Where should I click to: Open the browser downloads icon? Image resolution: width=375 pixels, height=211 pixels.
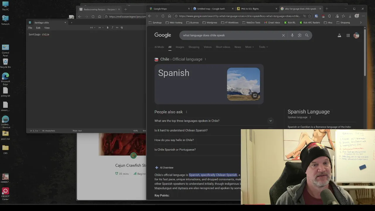pyautogui.click(x=350, y=16)
